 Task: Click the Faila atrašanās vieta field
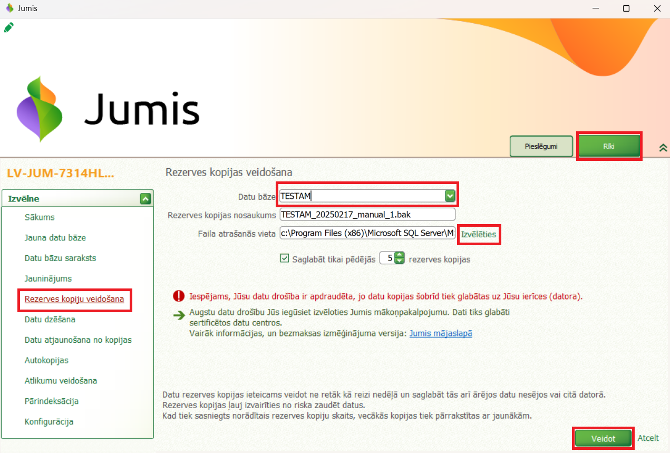point(367,233)
